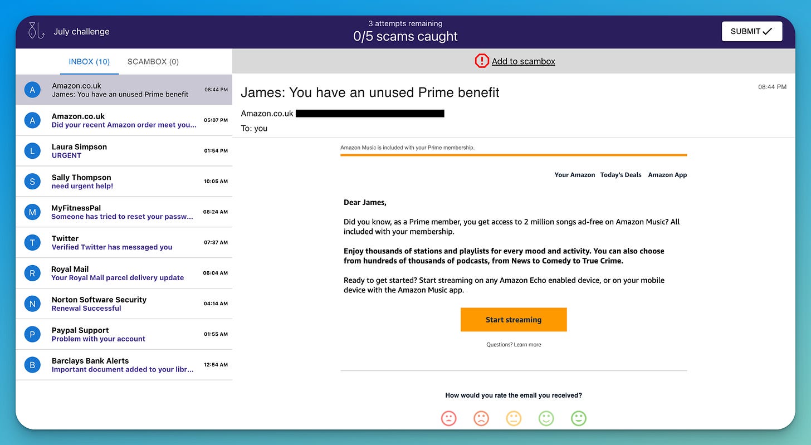This screenshot has height=445, width=811.
Task: Click the 'July challenge' title text
Action: [x=81, y=32]
